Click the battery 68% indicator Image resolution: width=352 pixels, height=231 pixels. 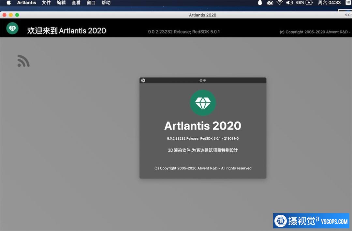click(304, 3)
